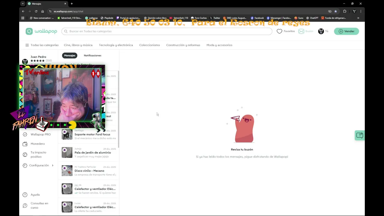Expand the Configuración section
The height and width of the screenshot is (216, 384).
tap(38, 165)
